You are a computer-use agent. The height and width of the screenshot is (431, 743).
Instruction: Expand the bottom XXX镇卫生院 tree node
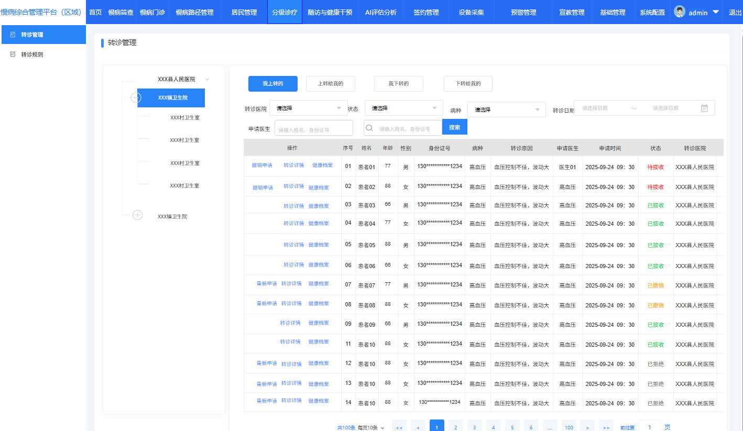click(x=137, y=215)
